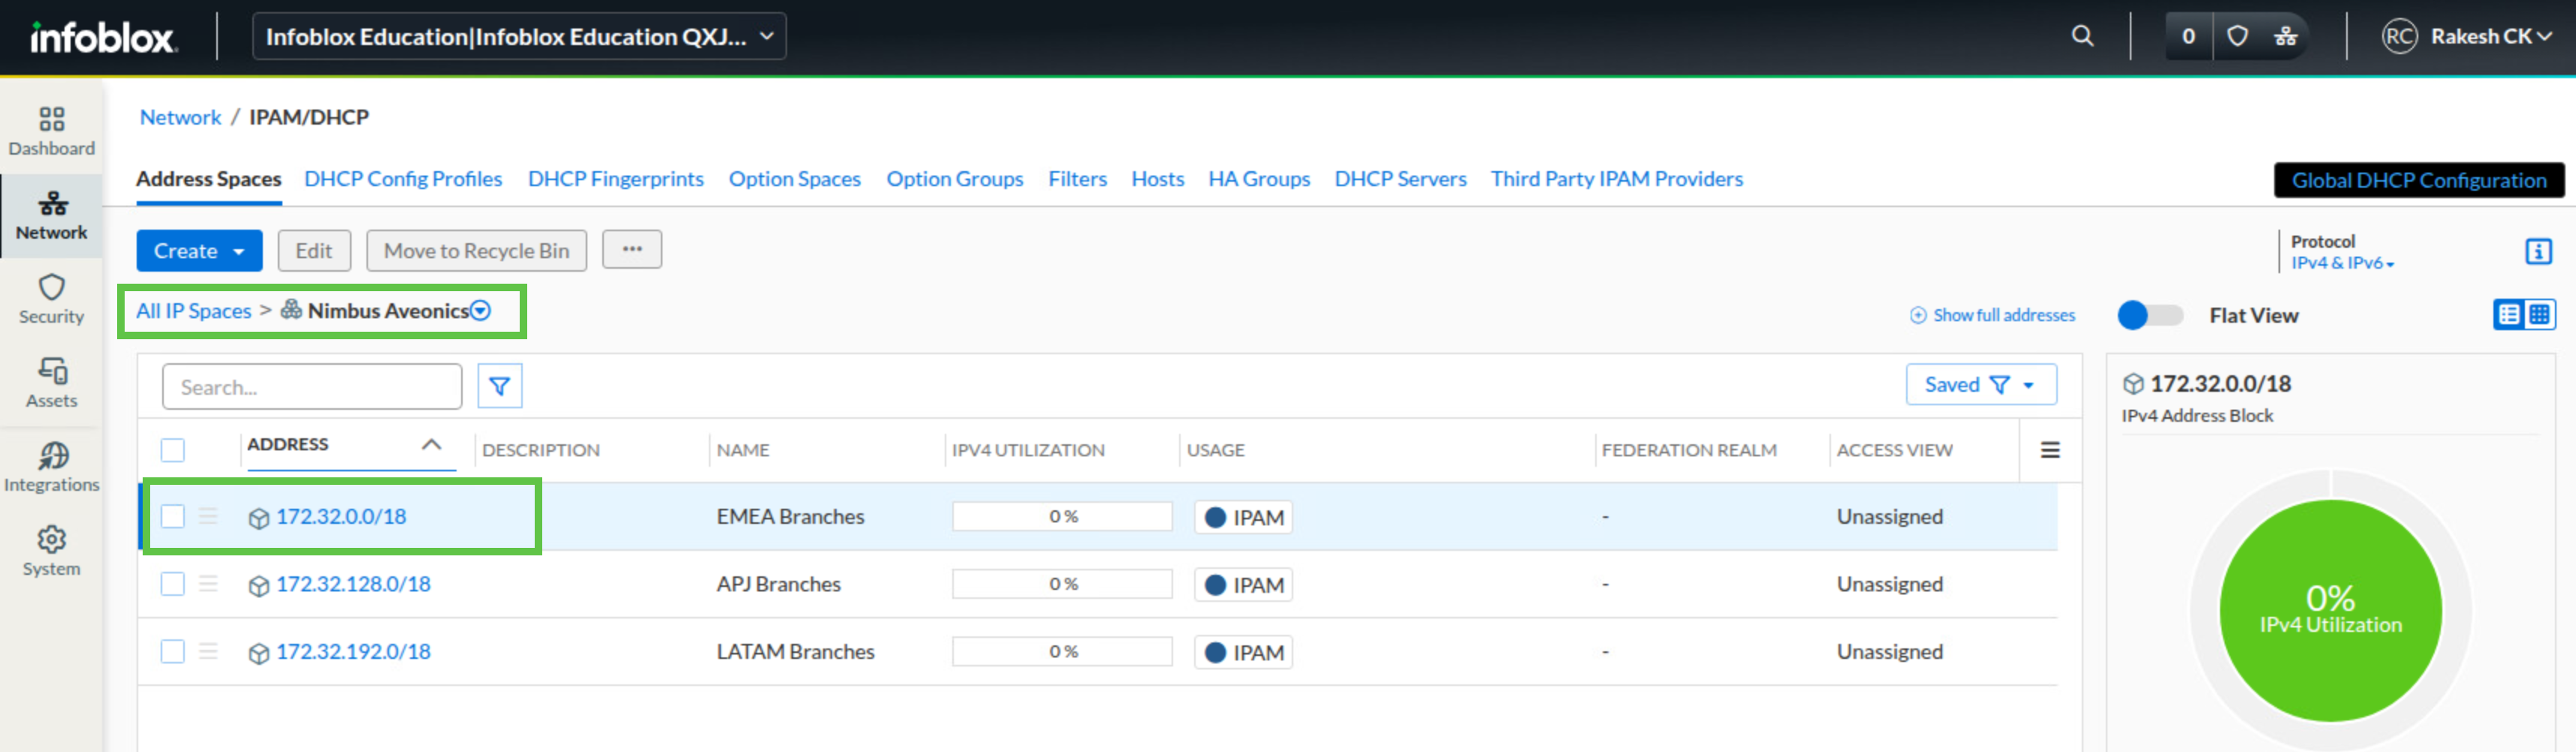Click the shield icon in top bar
Image resolution: width=2576 pixels, height=752 pixels.
pyautogui.click(x=2237, y=36)
